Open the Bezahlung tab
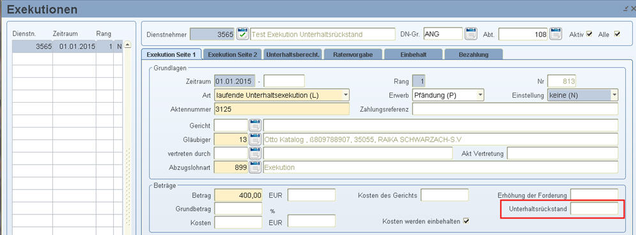 474,54
